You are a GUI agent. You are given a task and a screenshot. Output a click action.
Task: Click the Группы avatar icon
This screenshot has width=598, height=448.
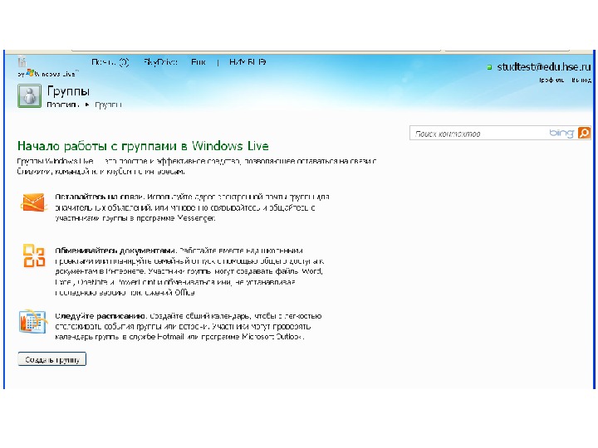pyautogui.click(x=29, y=95)
